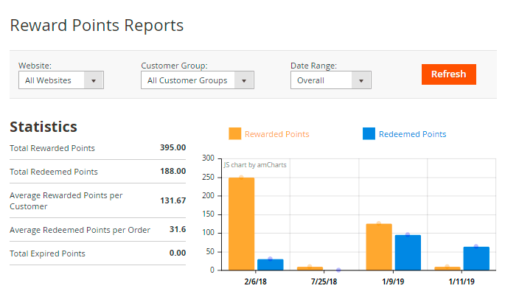Viewport: 505px width, 294px height.
Task: Click the Total Redeemed Points label
Action: pyautogui.click(x=54, y=172)
